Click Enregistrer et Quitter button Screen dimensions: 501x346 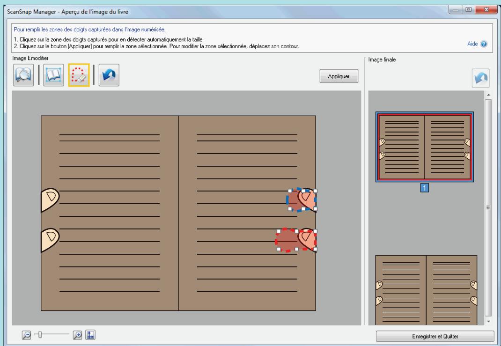tap(435, 337)
